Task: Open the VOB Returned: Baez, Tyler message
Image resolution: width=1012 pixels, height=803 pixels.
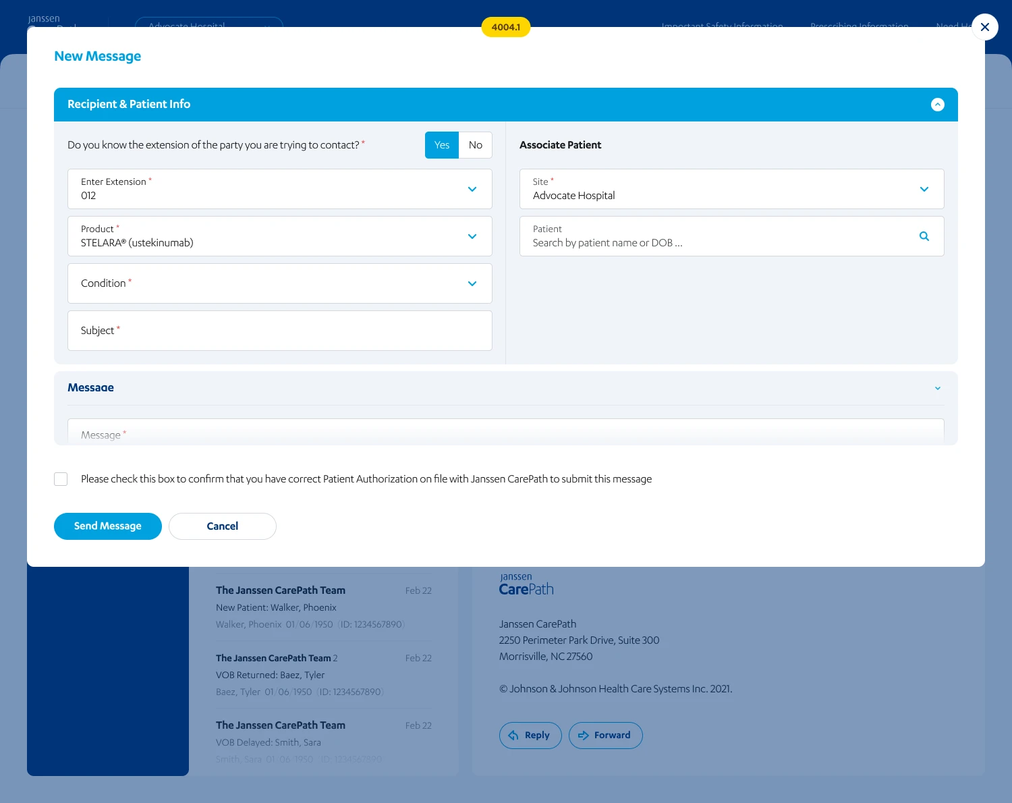Action: click(324, 675)
